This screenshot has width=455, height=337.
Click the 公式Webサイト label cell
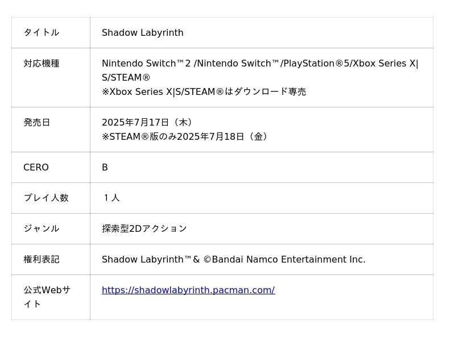47,297
